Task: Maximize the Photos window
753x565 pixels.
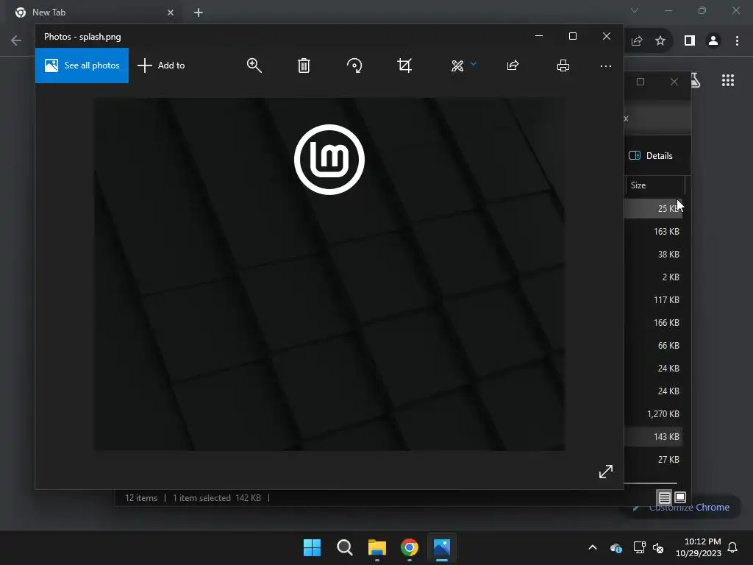Action: click(x=572, y=37)
